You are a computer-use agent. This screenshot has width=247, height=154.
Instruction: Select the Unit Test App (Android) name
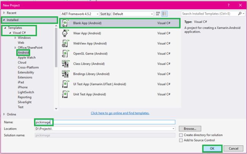(x=89, y=94)
